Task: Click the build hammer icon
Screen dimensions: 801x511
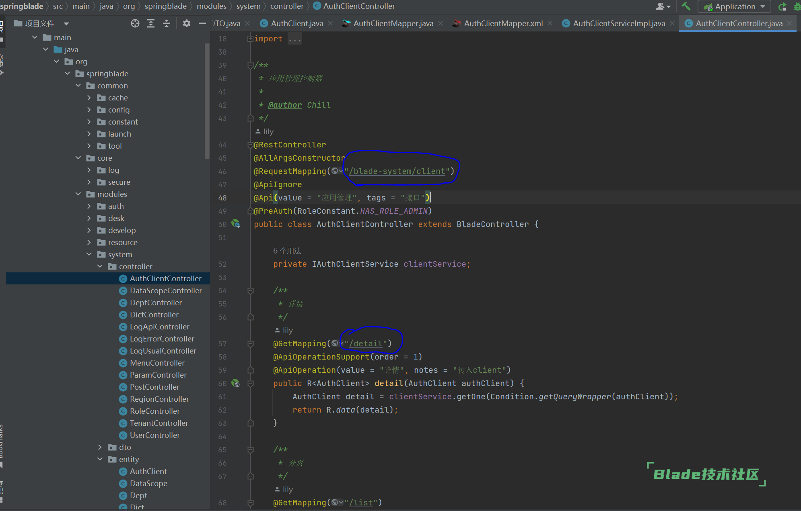Action: (686, 6)
